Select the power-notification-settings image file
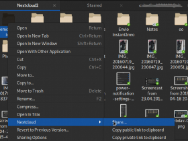 coord(123,79)
